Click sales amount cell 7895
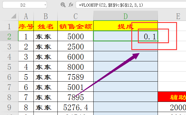The height and width of the screenshot is (115, 186). 76,97
